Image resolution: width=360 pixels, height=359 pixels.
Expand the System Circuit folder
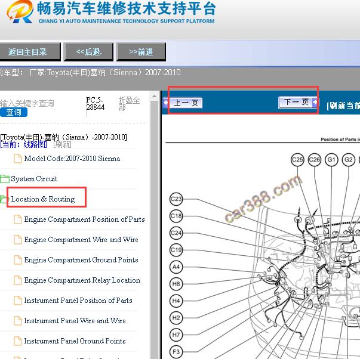(x=5, y=179)
